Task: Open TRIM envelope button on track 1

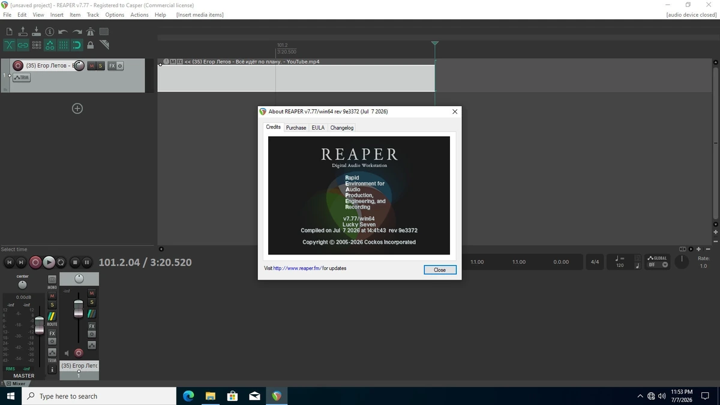Action: coord(21,77)
